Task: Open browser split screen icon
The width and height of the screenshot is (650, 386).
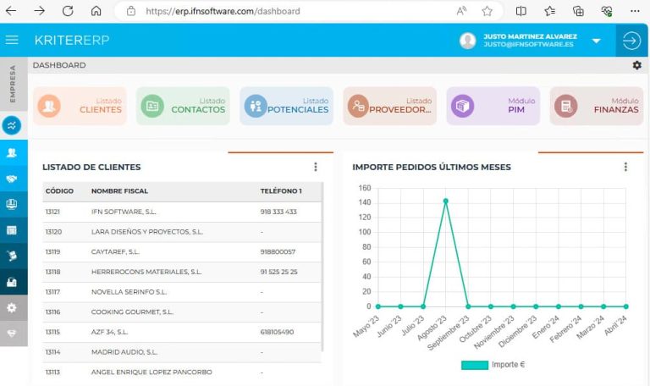Action: pos(521,11)
